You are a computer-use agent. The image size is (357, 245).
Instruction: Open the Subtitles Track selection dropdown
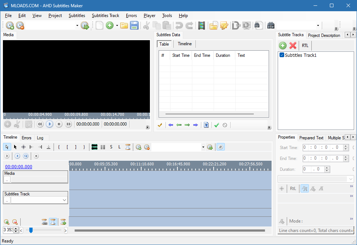click(x=64, y=200)
